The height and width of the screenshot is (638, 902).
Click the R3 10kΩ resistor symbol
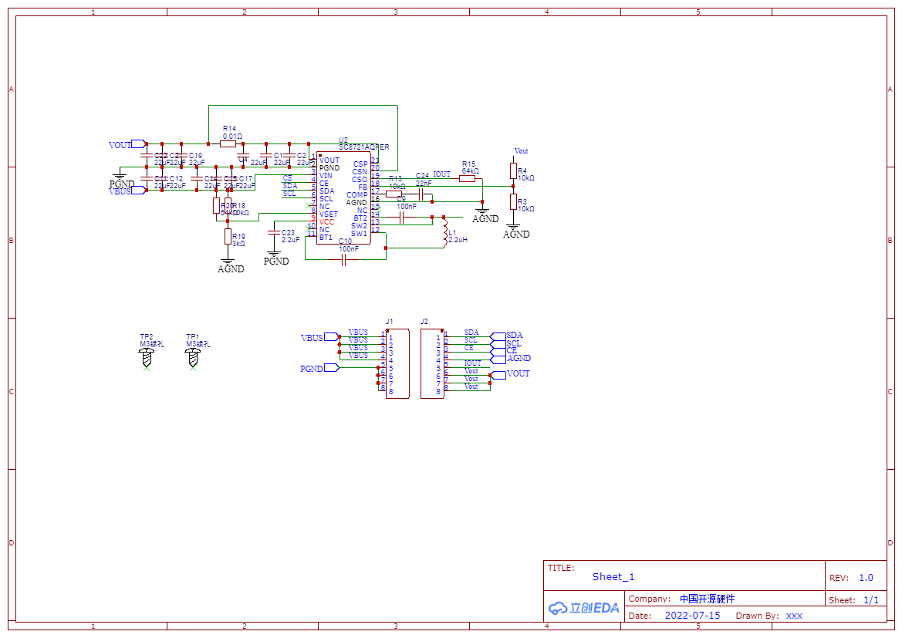(x=513, y=201)
